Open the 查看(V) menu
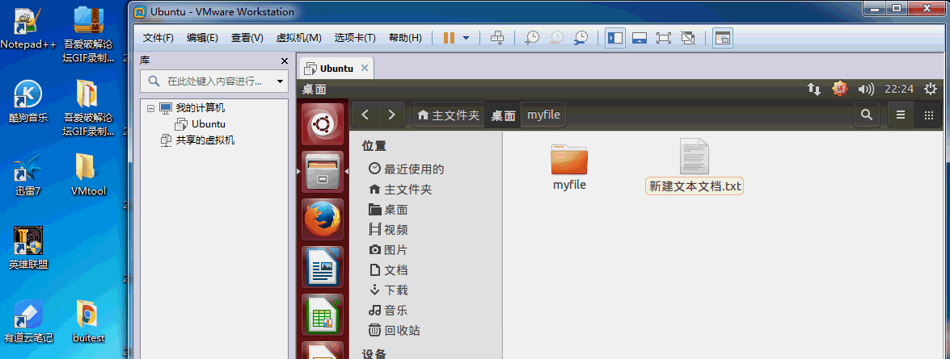Screen dimensions: 950x359 tap(247, 38)
